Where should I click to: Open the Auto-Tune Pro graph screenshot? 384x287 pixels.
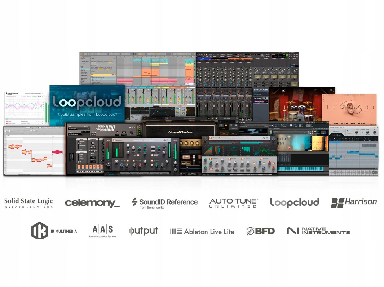click(x=353, y=151)
